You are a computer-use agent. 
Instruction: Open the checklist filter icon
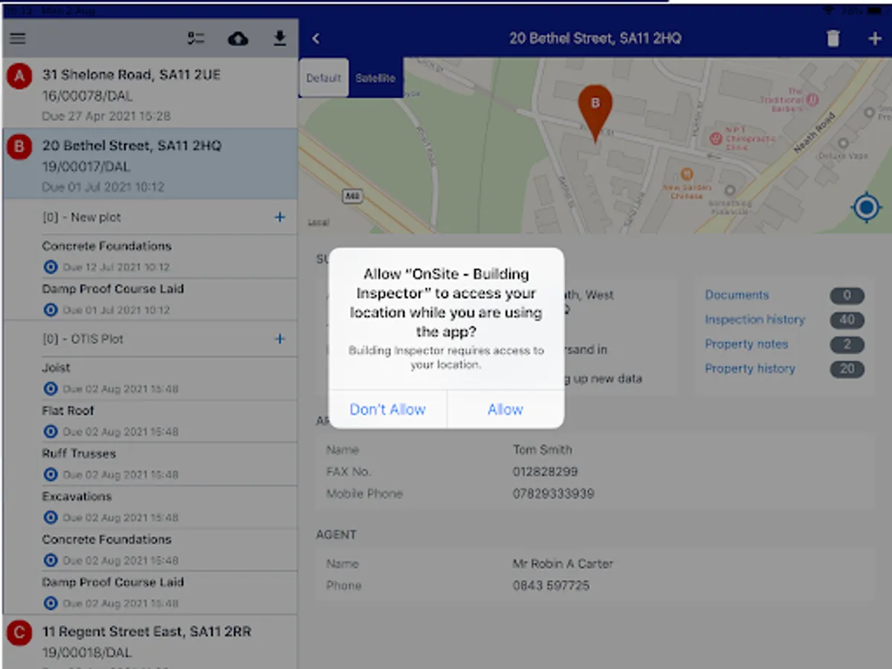[195, 39]
